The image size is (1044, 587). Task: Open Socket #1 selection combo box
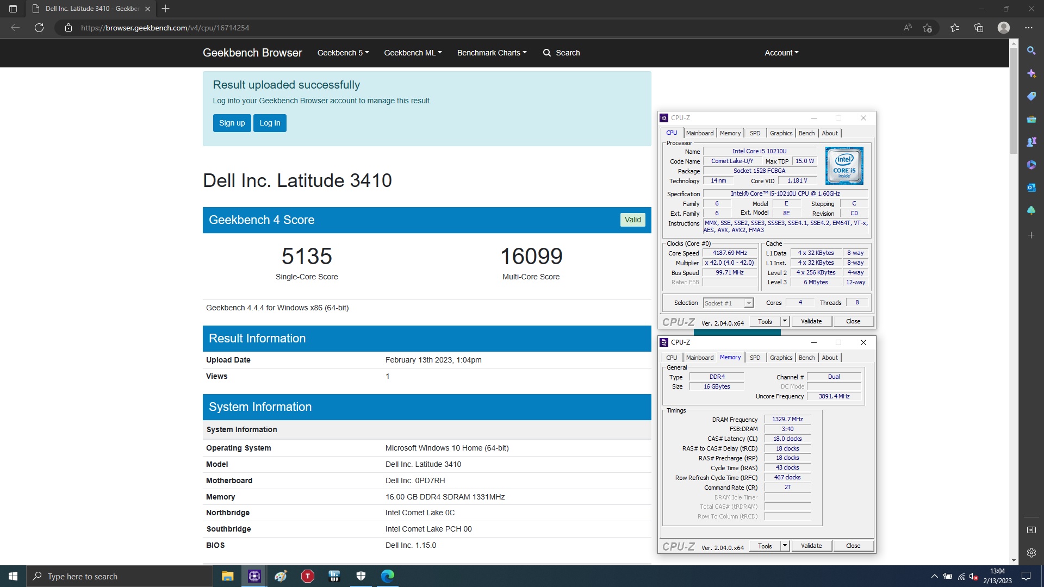728,303
